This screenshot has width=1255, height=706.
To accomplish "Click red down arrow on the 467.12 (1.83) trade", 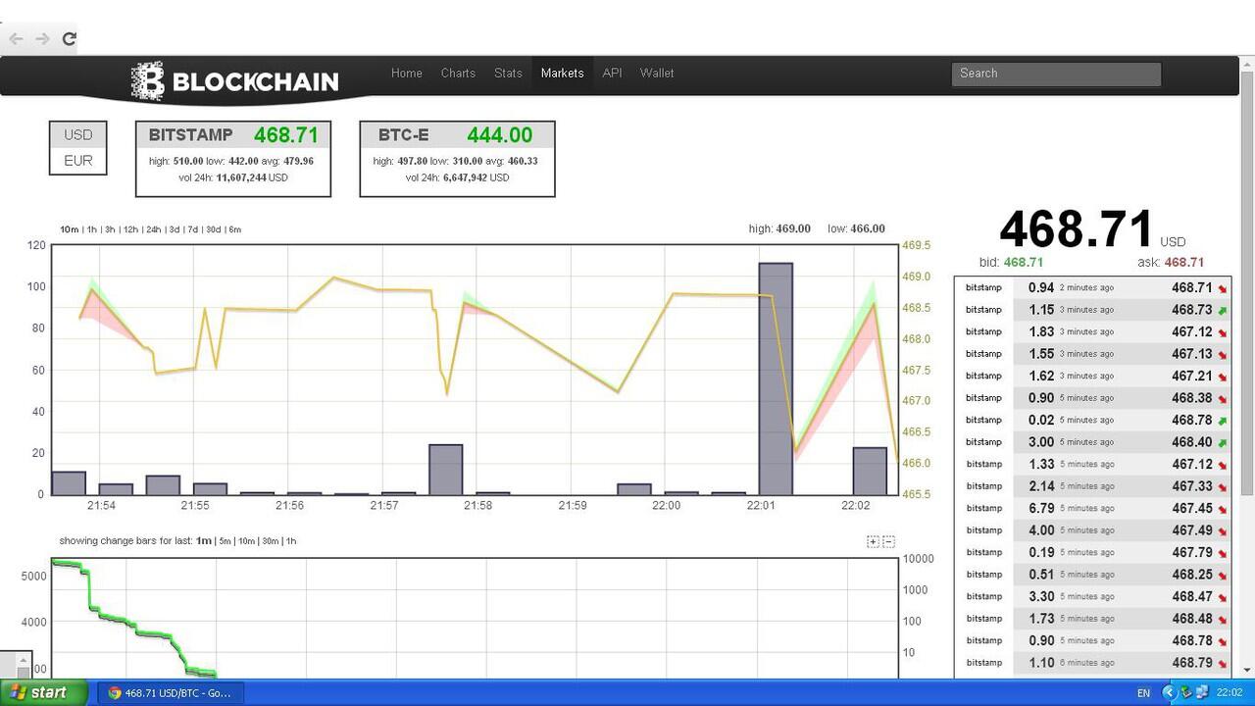I will 1223,332.
